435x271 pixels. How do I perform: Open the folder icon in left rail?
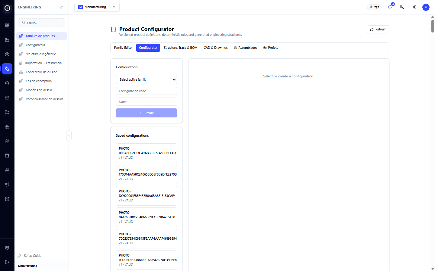pos(7,112)
